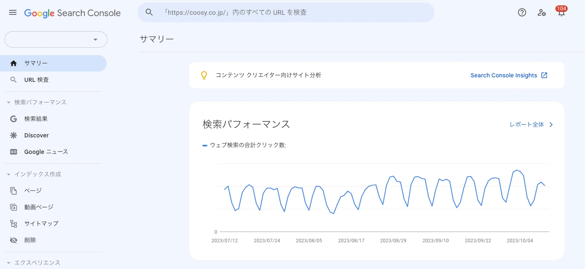
Task: Open レポート全体 full report link
Action: (x=527, y=125)
